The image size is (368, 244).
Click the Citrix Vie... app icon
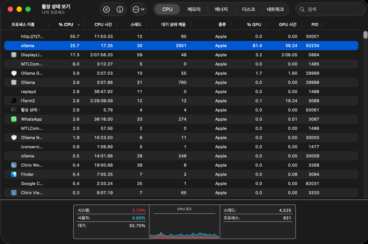(14, 193)
